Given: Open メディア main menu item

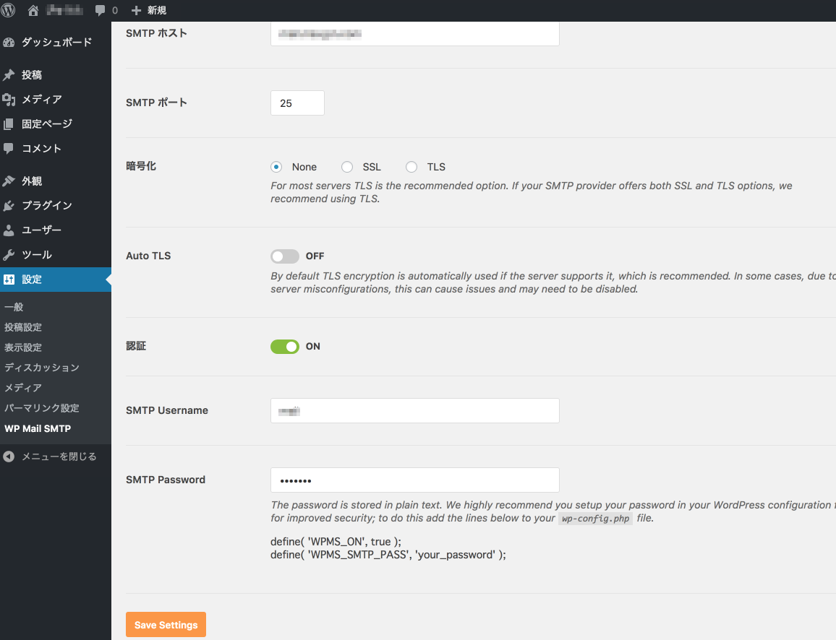Looking at the screenshot, I should tap(56, 100).
